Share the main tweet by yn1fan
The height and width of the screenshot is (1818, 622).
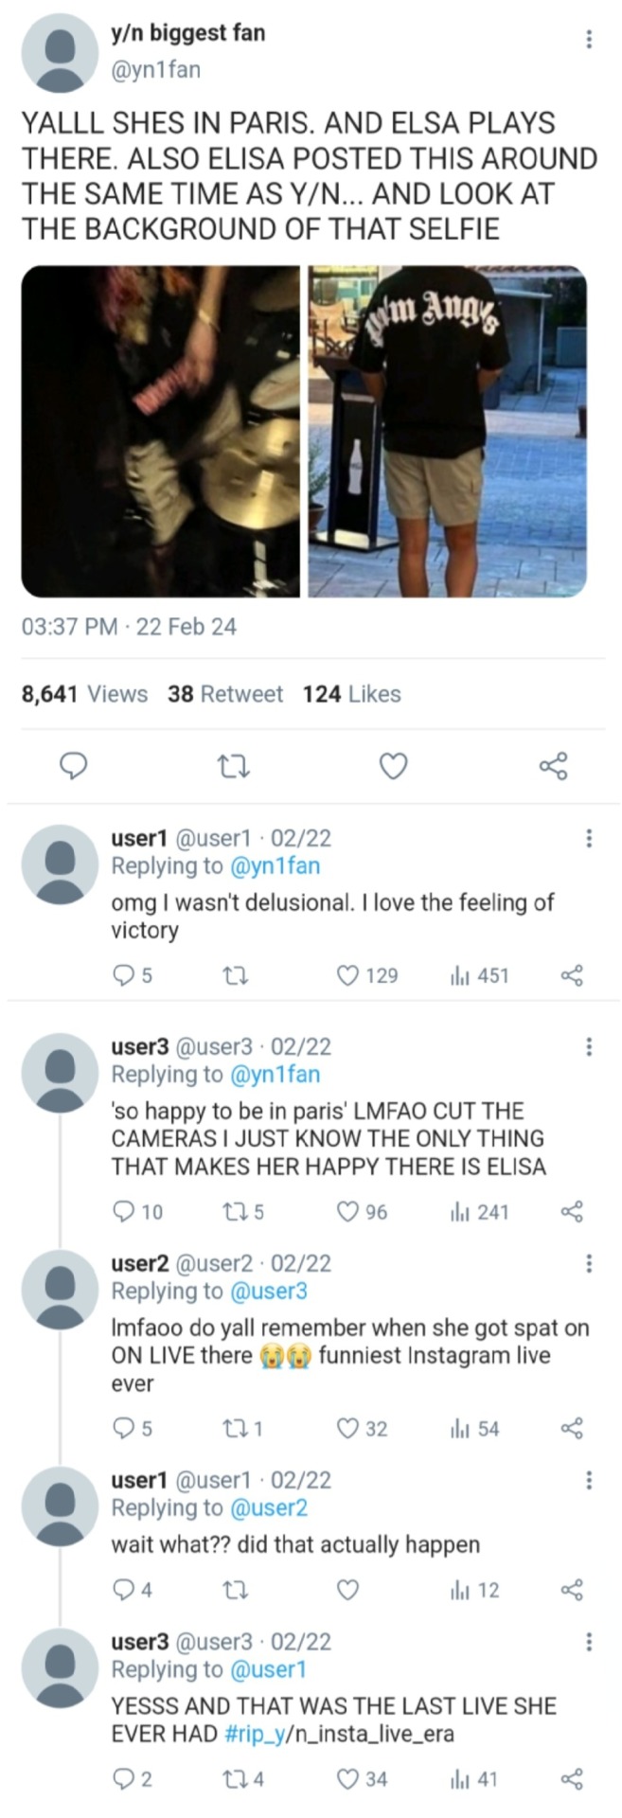pos(553,766)
